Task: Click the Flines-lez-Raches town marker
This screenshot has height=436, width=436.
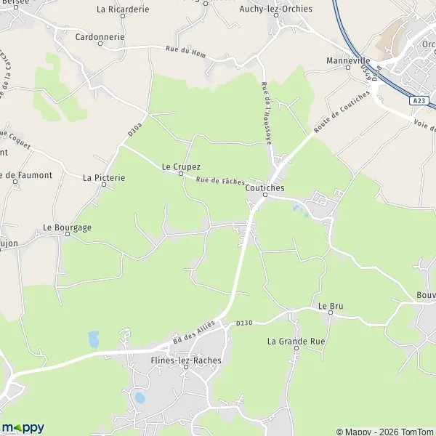Action: [186, 367]
